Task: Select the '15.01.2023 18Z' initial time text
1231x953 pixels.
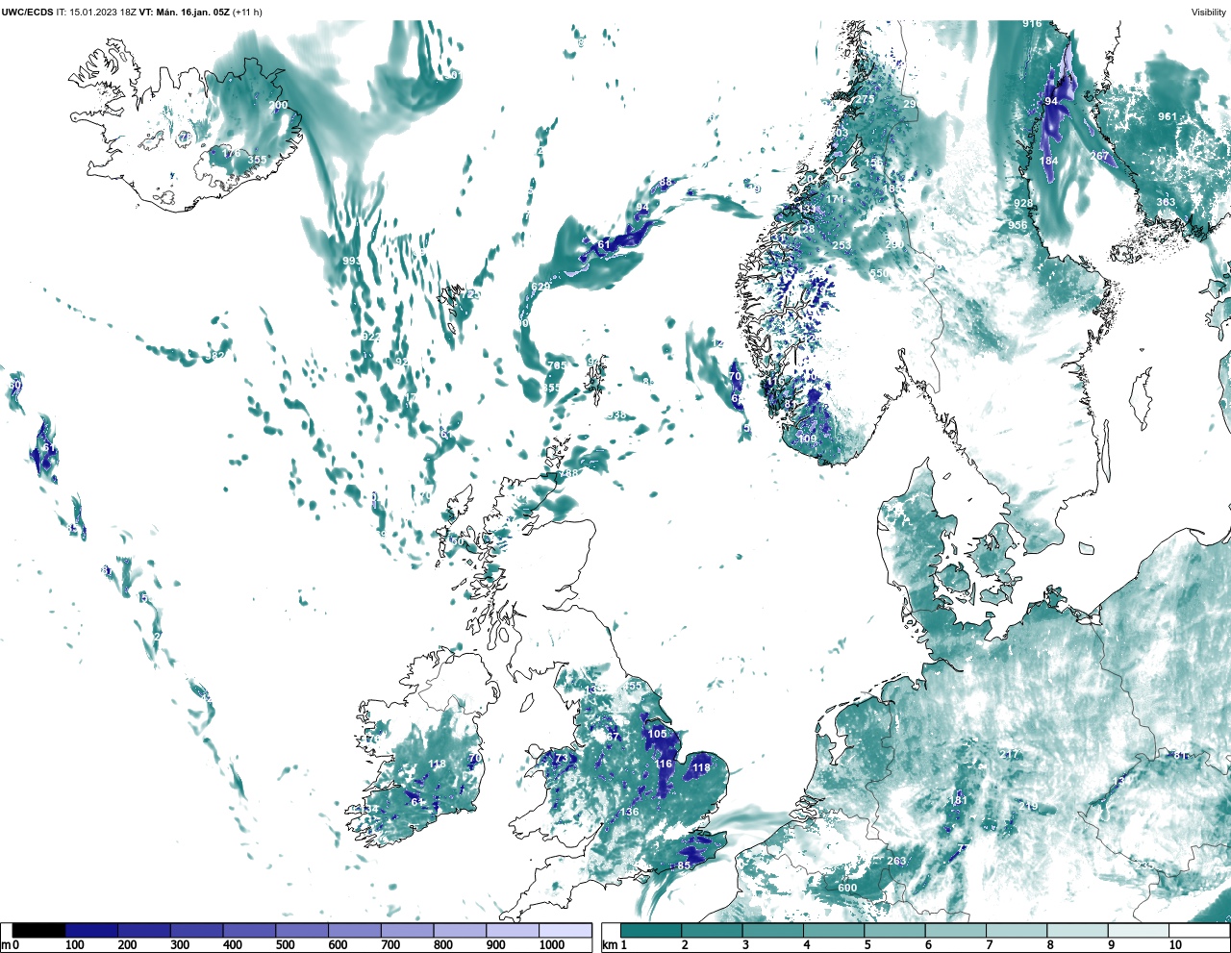Action: [103, 12]
